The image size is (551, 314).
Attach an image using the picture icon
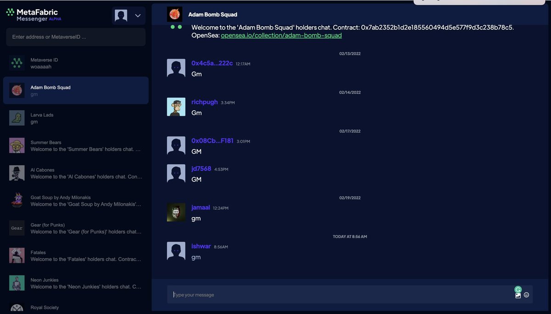(518, 296)
